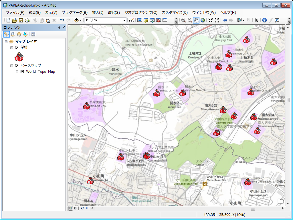293x220 pixels.
Task: Collapse the ベースマップ group layer
Action: point(11,66)
